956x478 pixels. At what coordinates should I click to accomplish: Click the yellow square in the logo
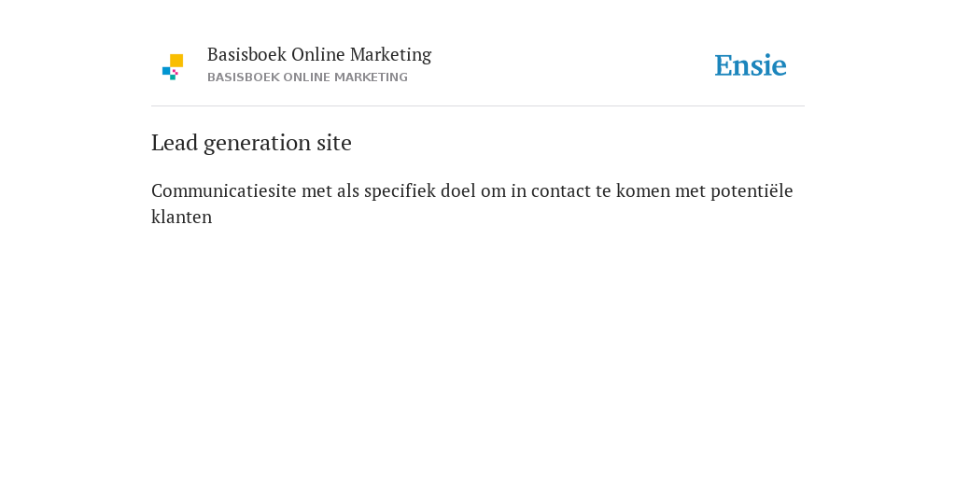[x=176, y=60]
